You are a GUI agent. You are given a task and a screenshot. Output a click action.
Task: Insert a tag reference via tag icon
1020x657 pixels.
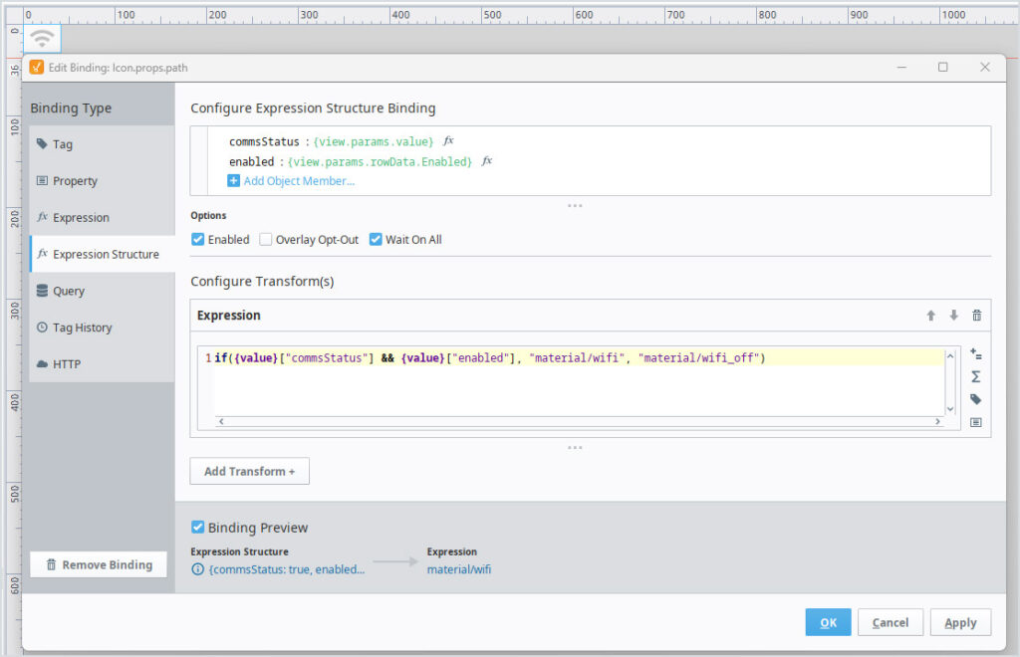(x=975, y=399)
